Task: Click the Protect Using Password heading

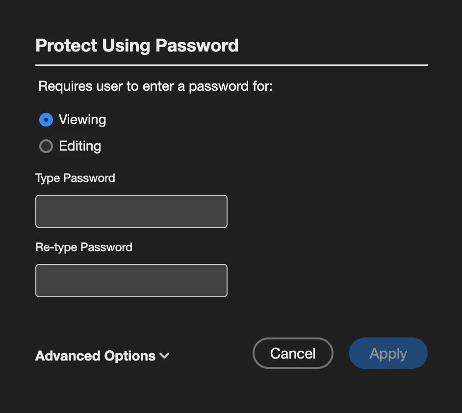Action: pyautogui.click(x=137, y=46)
